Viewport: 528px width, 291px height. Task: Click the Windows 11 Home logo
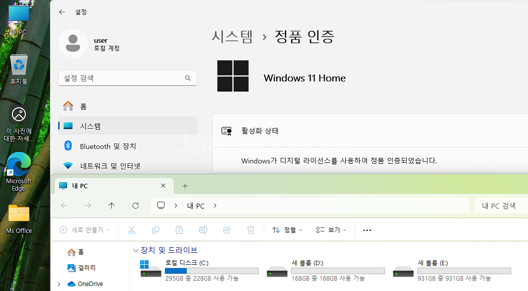(233, 76)
